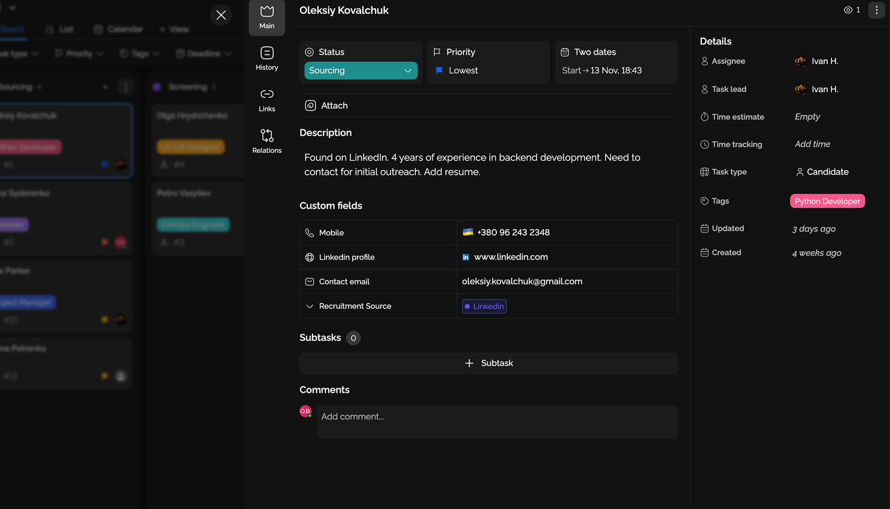The image size is (890, 509).
Task: Switch to the List view
Action: click(x=60, y=29)
